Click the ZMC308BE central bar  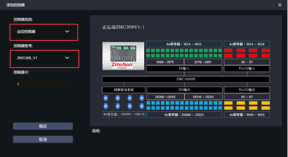click(186, 79)
